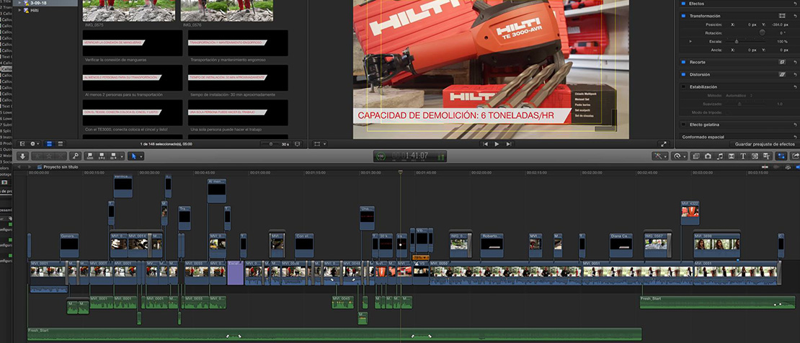Select 'Verificar la conexión de mangueras' title clip
Screen dimensions: 800x343
click(133, 43)
